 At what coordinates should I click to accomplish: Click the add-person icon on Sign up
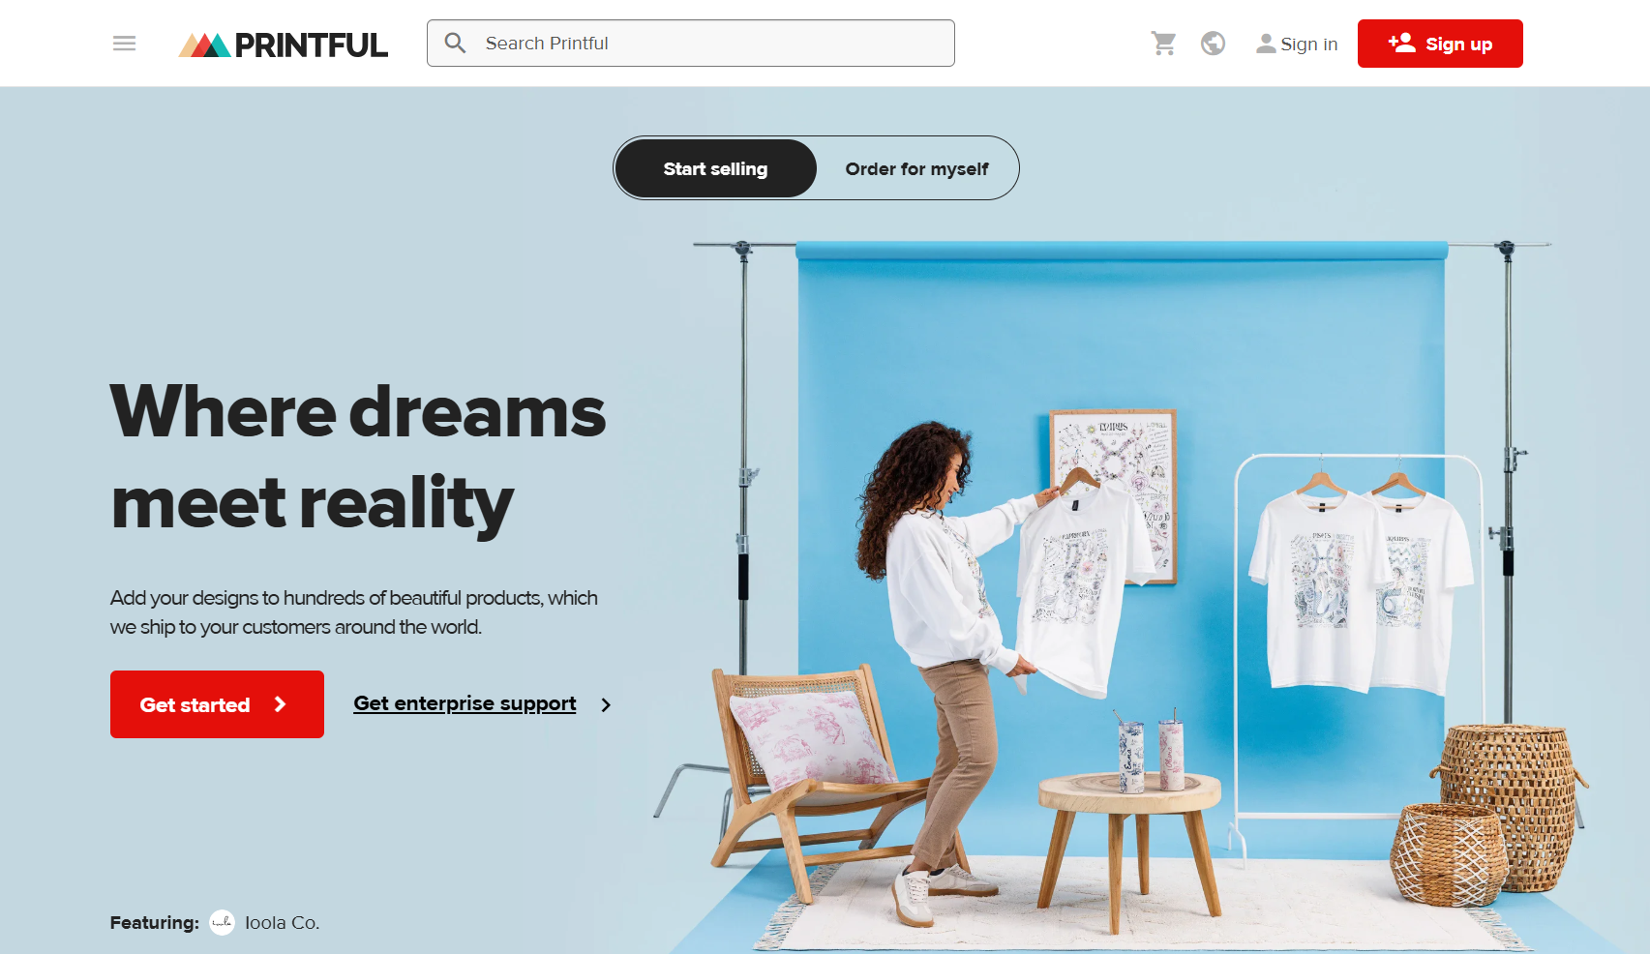[1401, 43]
